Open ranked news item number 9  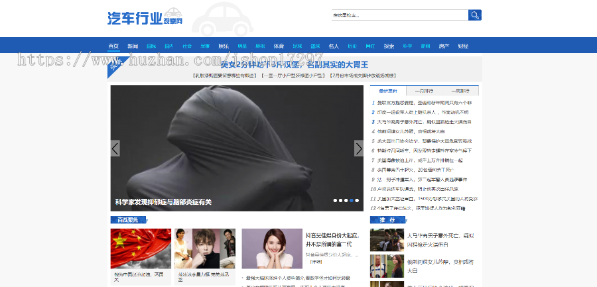[x=421, y=179]
